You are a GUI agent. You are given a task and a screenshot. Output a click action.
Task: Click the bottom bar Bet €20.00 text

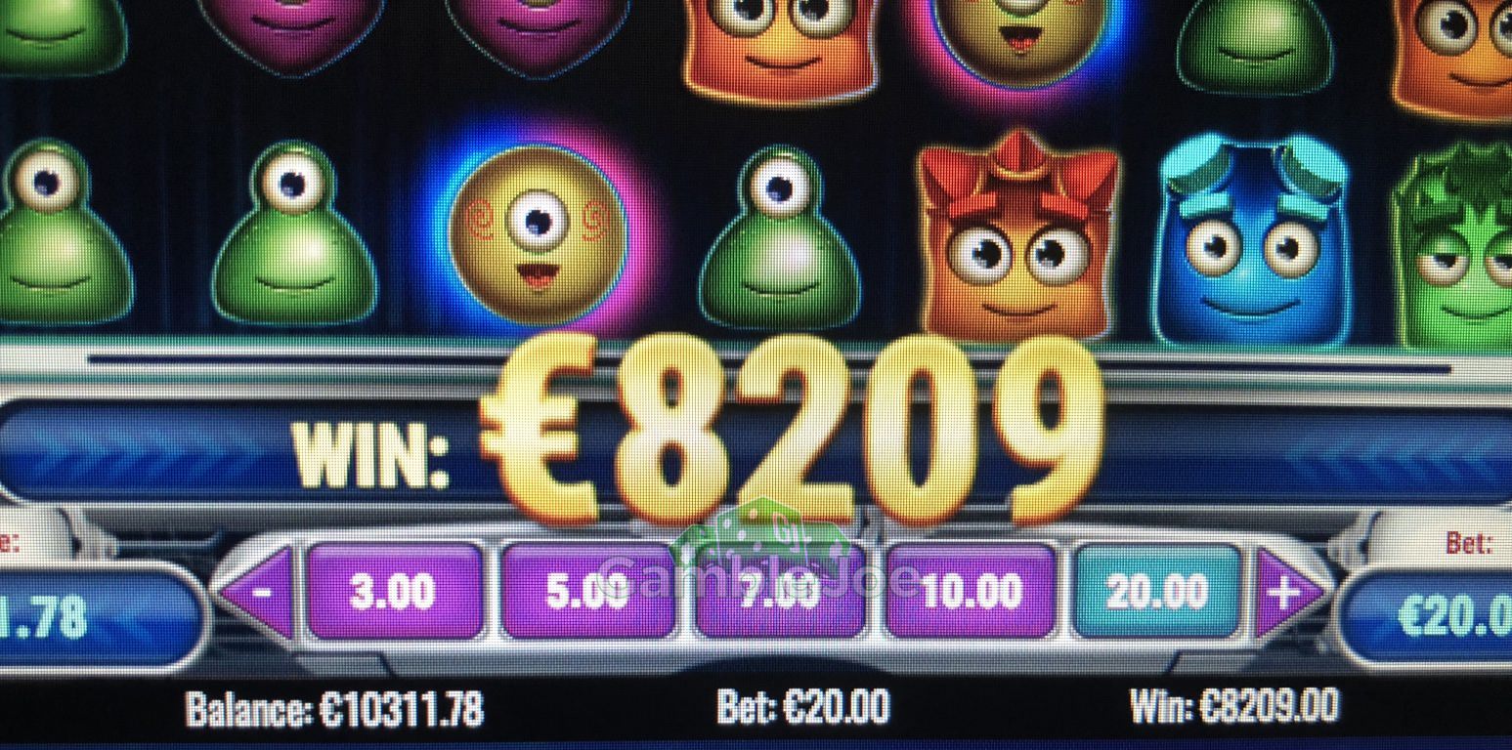click(x=803, y=707)
